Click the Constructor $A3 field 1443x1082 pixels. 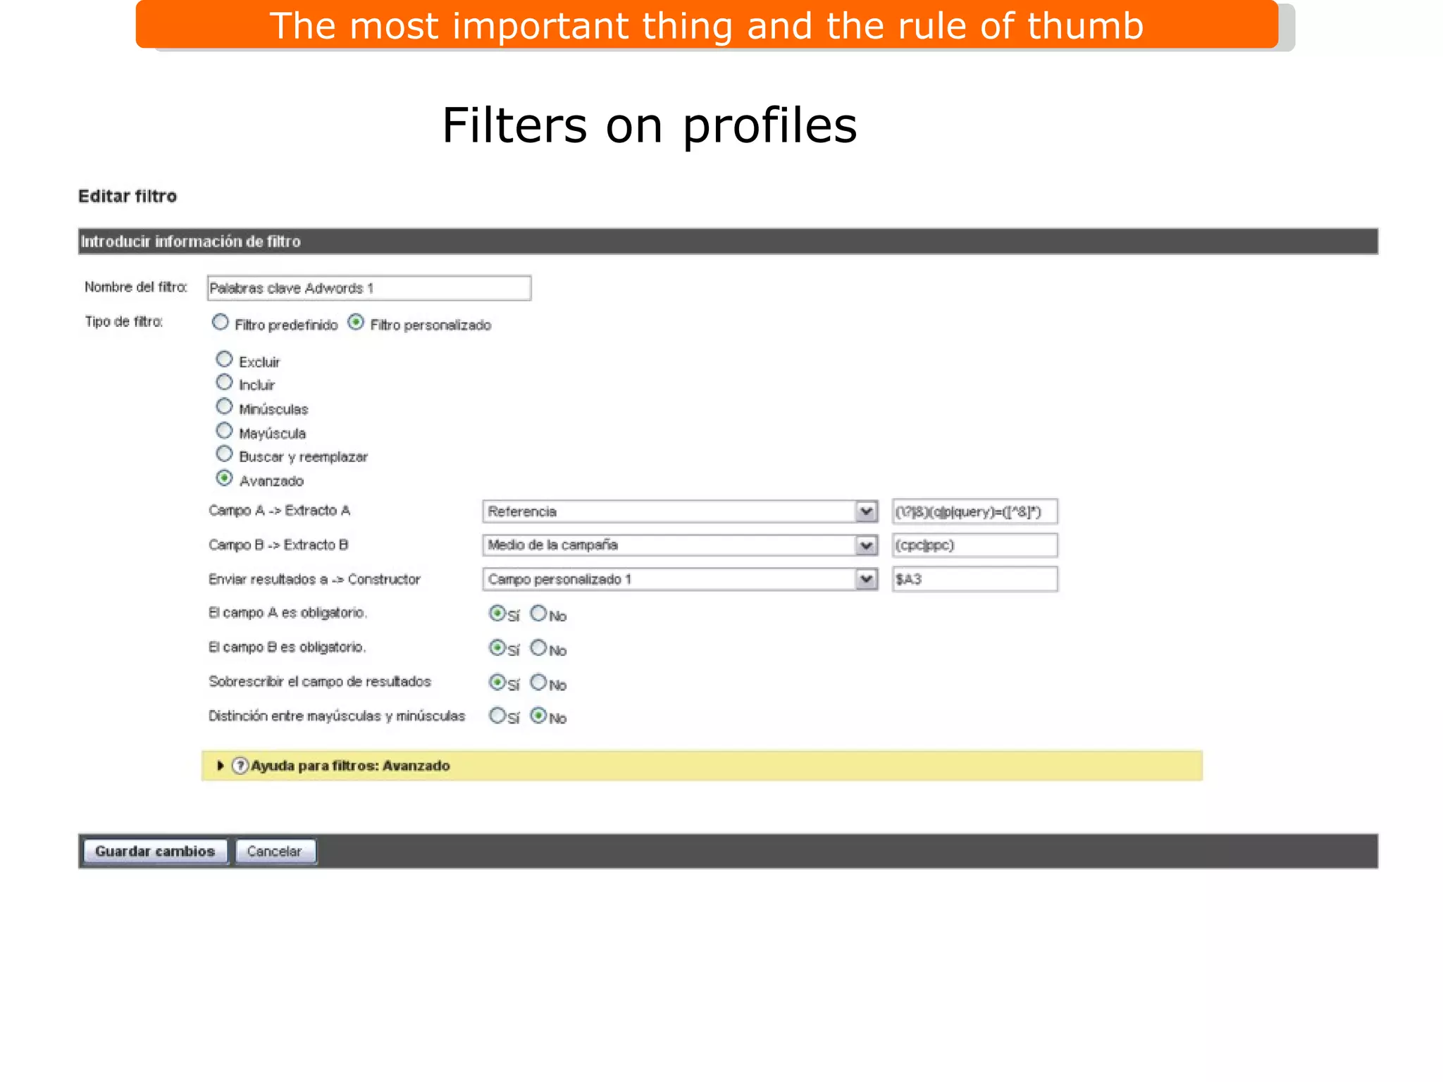click(x=974, y=579)
